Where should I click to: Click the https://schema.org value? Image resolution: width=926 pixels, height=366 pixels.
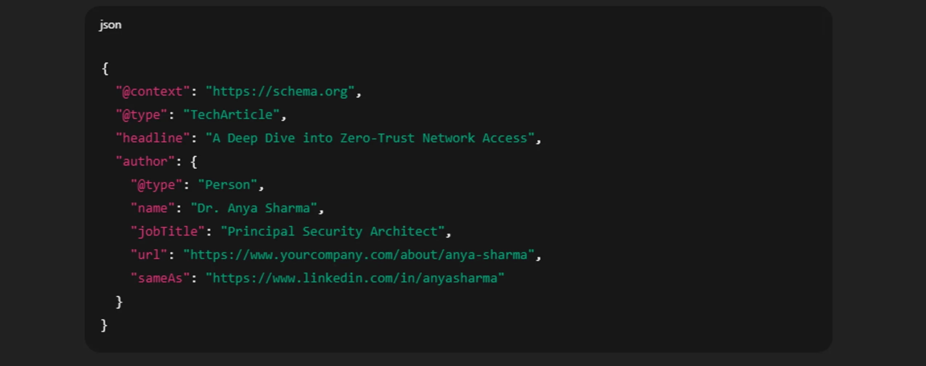click(280, 91)
